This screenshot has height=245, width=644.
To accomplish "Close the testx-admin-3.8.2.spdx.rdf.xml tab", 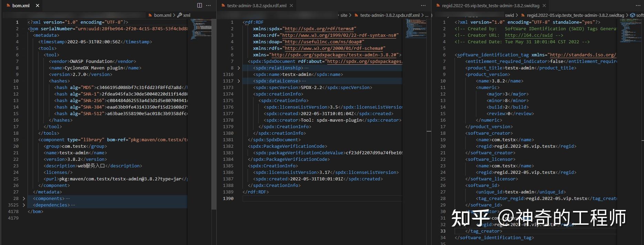I will [x=291, y=5].
